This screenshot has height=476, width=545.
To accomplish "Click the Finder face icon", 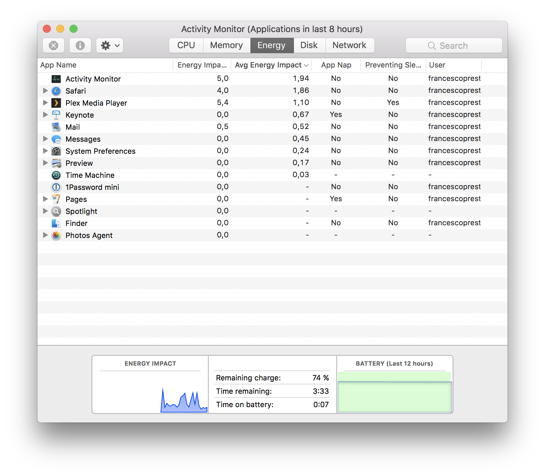I will (56, 223).
